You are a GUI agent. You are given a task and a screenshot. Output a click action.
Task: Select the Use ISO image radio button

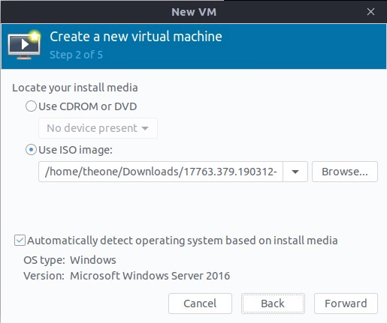click(x=31, y=150)
